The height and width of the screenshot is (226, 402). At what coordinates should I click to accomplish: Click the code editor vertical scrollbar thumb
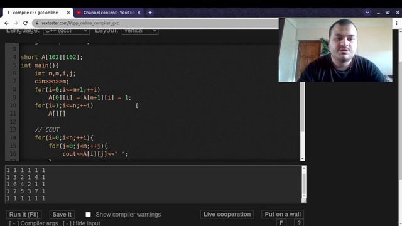click(x=303, y=106)
